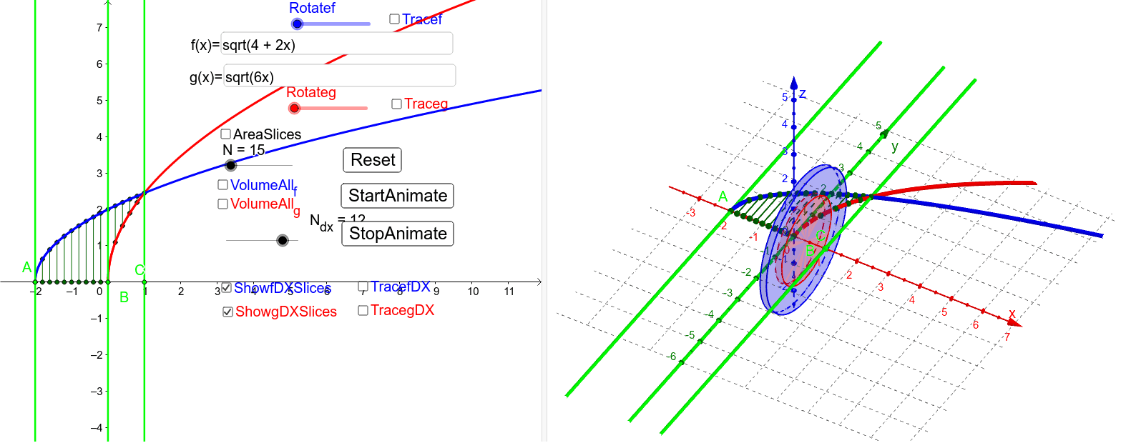Click the StartAnimate button
The image size is (1131, 443).
tap(398, 196)
